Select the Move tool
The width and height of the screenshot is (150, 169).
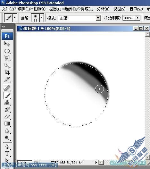tap(7, 44)
